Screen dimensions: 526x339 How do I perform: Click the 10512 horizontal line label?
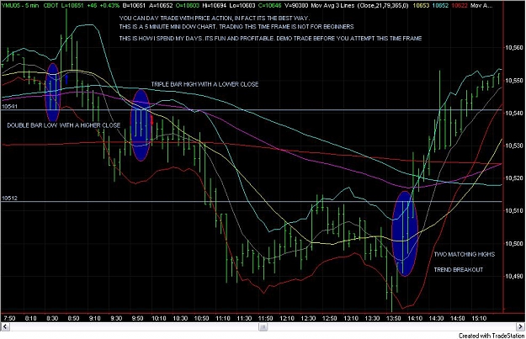click(9, 199)
